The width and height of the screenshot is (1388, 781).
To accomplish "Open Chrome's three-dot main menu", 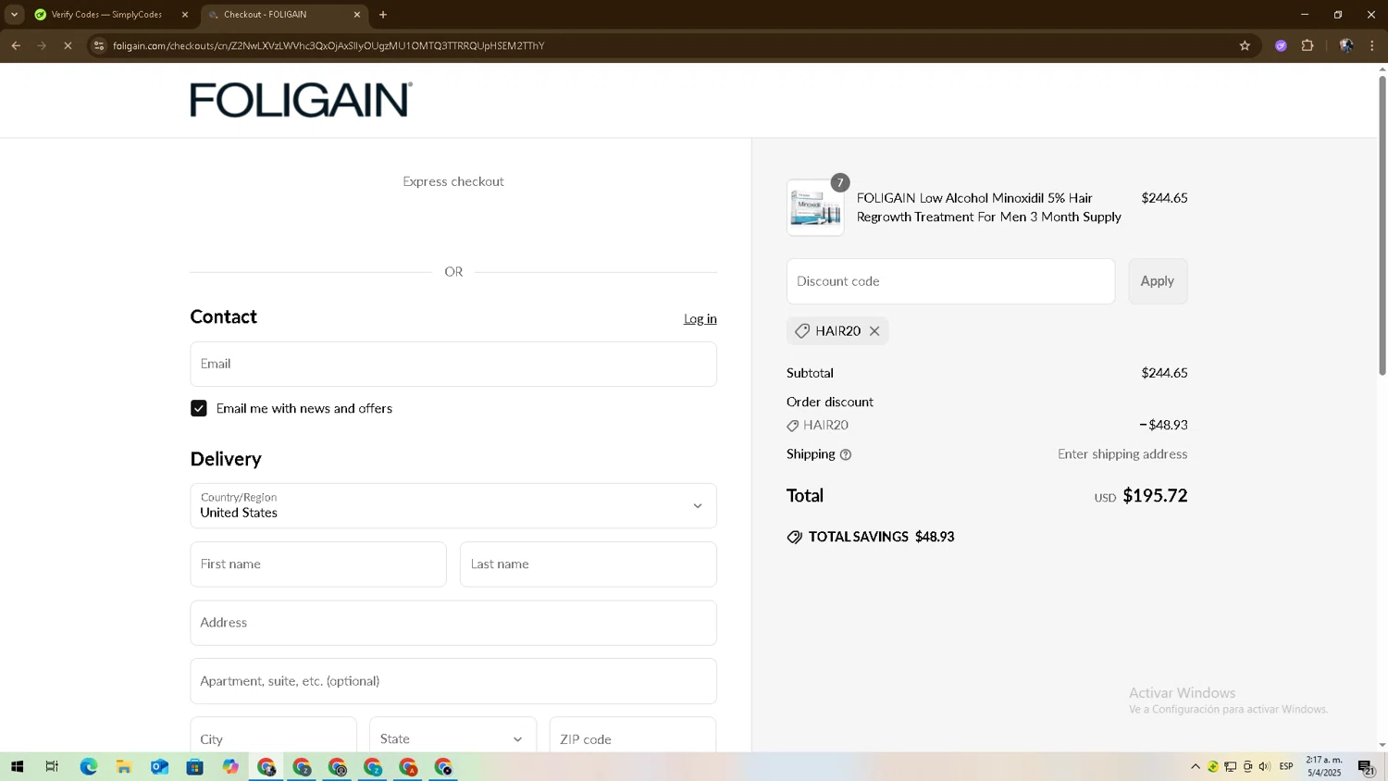I will (x=1372, y=45).
